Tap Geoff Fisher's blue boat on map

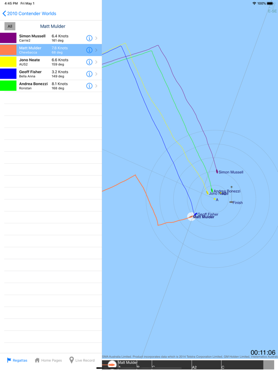click(195, 214)
